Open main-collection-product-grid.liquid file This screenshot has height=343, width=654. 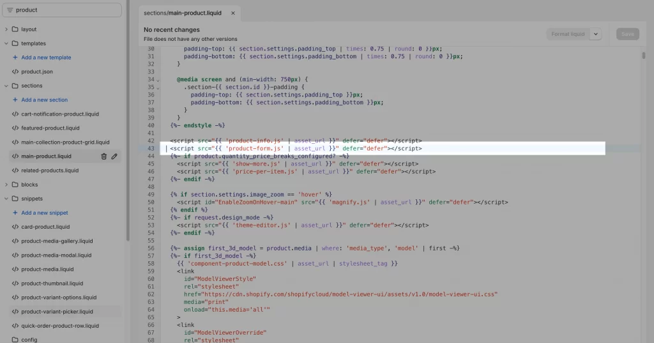tap(66, 142)
